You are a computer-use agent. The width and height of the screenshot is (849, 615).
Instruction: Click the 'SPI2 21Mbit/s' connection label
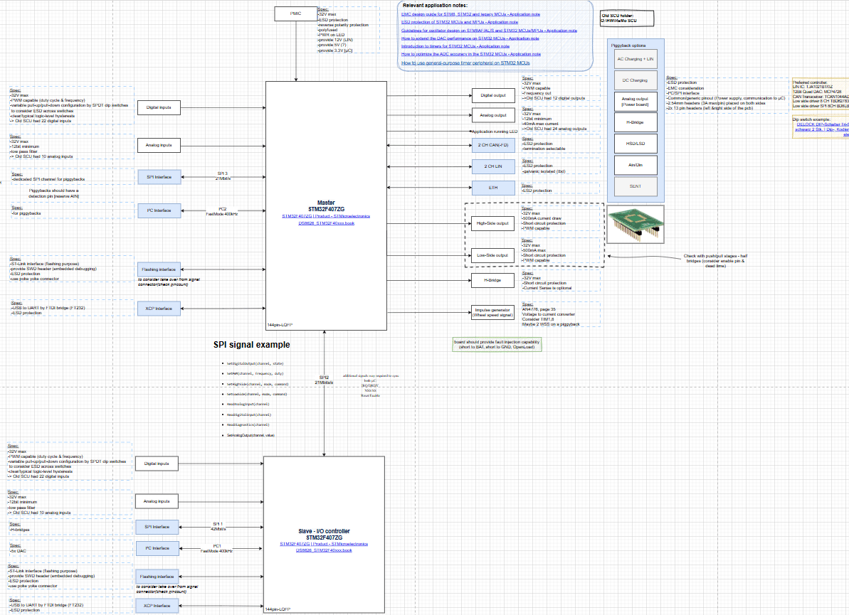pos(324,380)
